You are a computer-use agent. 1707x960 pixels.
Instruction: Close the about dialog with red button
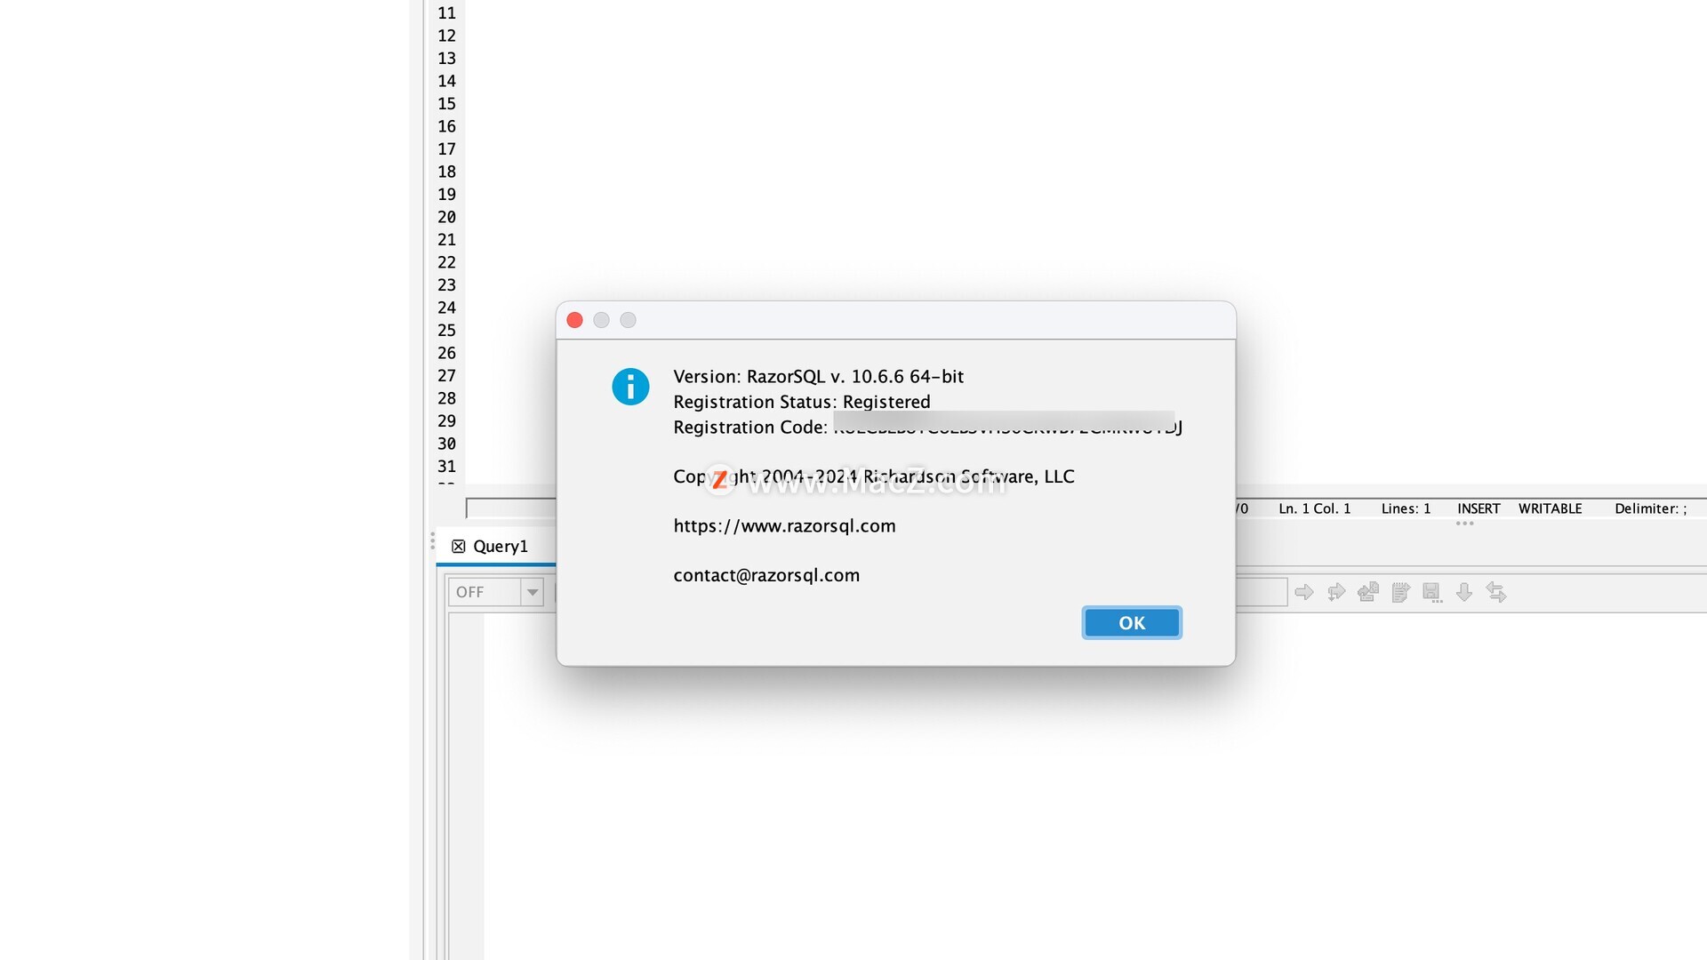coord(575,320)
